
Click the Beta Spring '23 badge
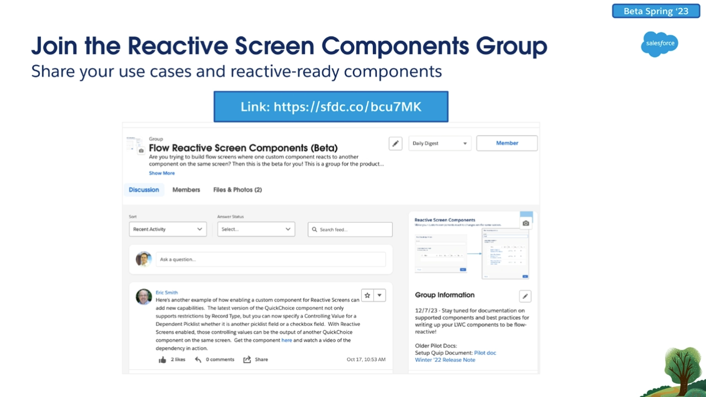(656, 11)
